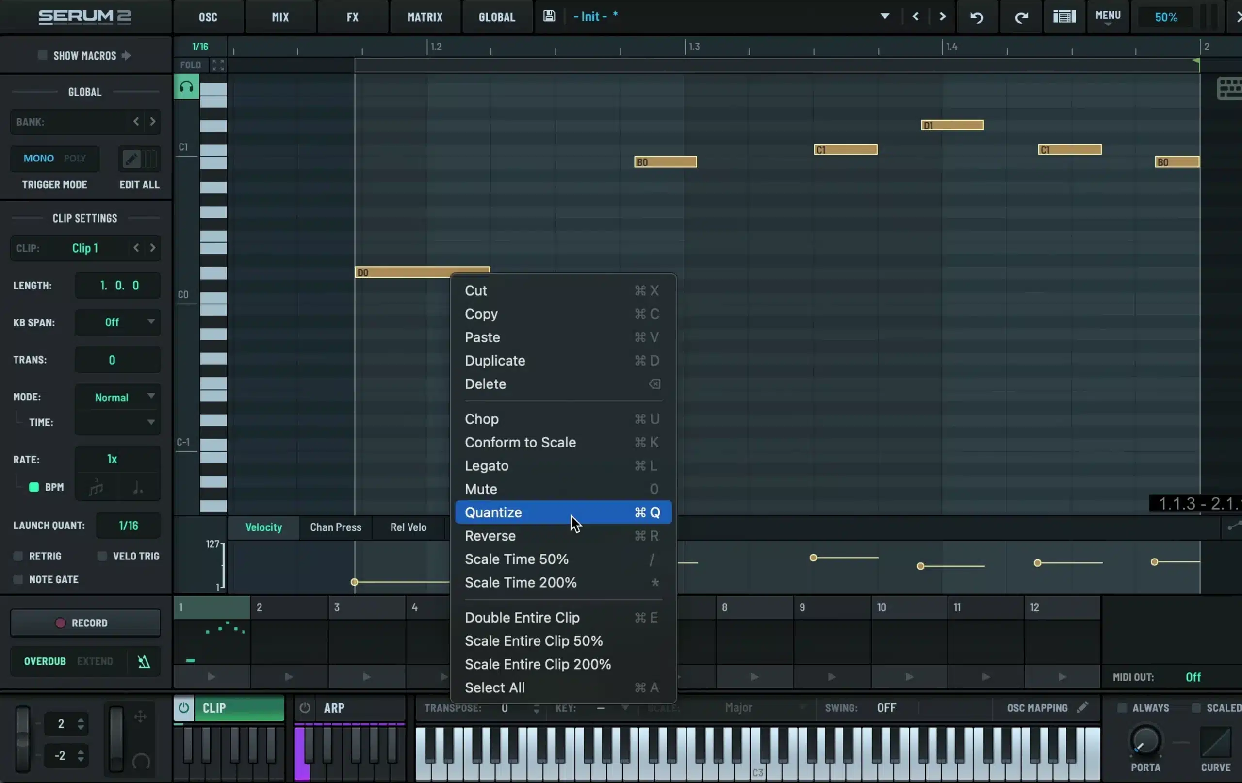
Task: Choose Legato from the context menu
Action: (563, 465)
